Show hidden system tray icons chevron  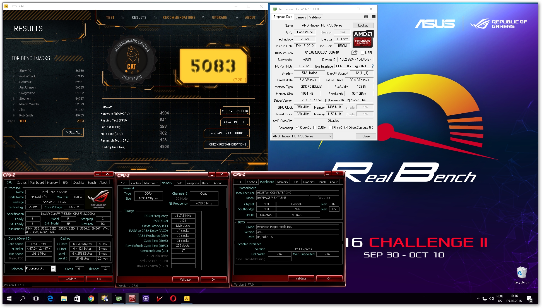tap(478, 299)
